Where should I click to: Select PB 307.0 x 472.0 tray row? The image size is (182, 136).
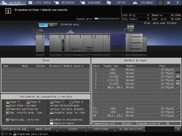click(x=136, y=116)
